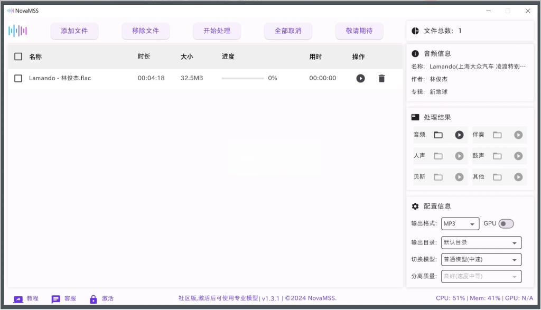
Task: Open the 音频 result folder
Action: (438, 135)
